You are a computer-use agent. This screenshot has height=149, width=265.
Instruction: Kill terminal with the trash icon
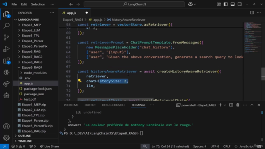click(x=238, y=105)
